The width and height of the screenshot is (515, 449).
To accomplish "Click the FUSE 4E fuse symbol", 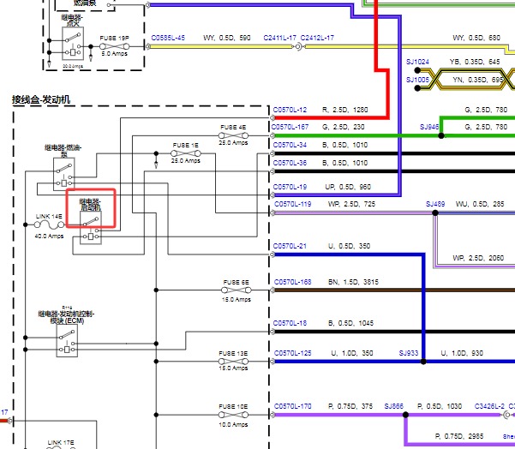I will click(x=233, y=135).
